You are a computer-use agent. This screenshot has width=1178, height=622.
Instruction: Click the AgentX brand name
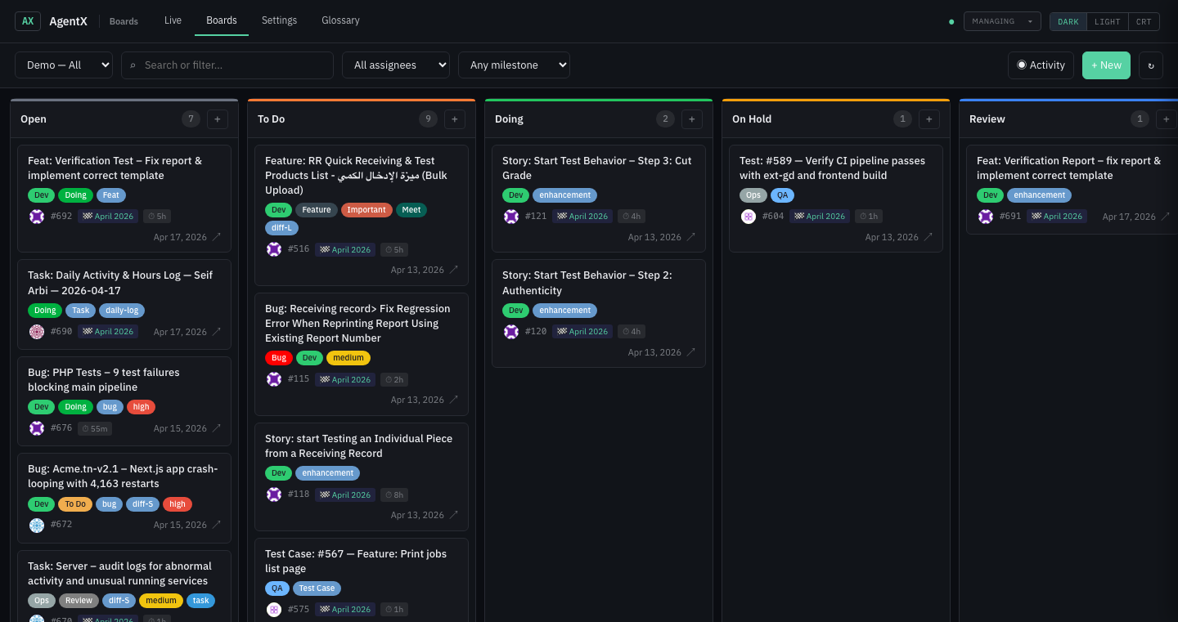68,21
